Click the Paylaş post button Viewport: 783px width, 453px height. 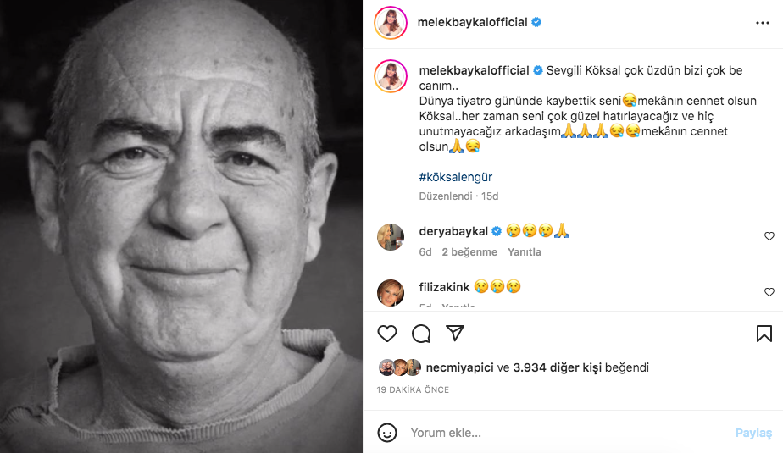click(753, 433)
